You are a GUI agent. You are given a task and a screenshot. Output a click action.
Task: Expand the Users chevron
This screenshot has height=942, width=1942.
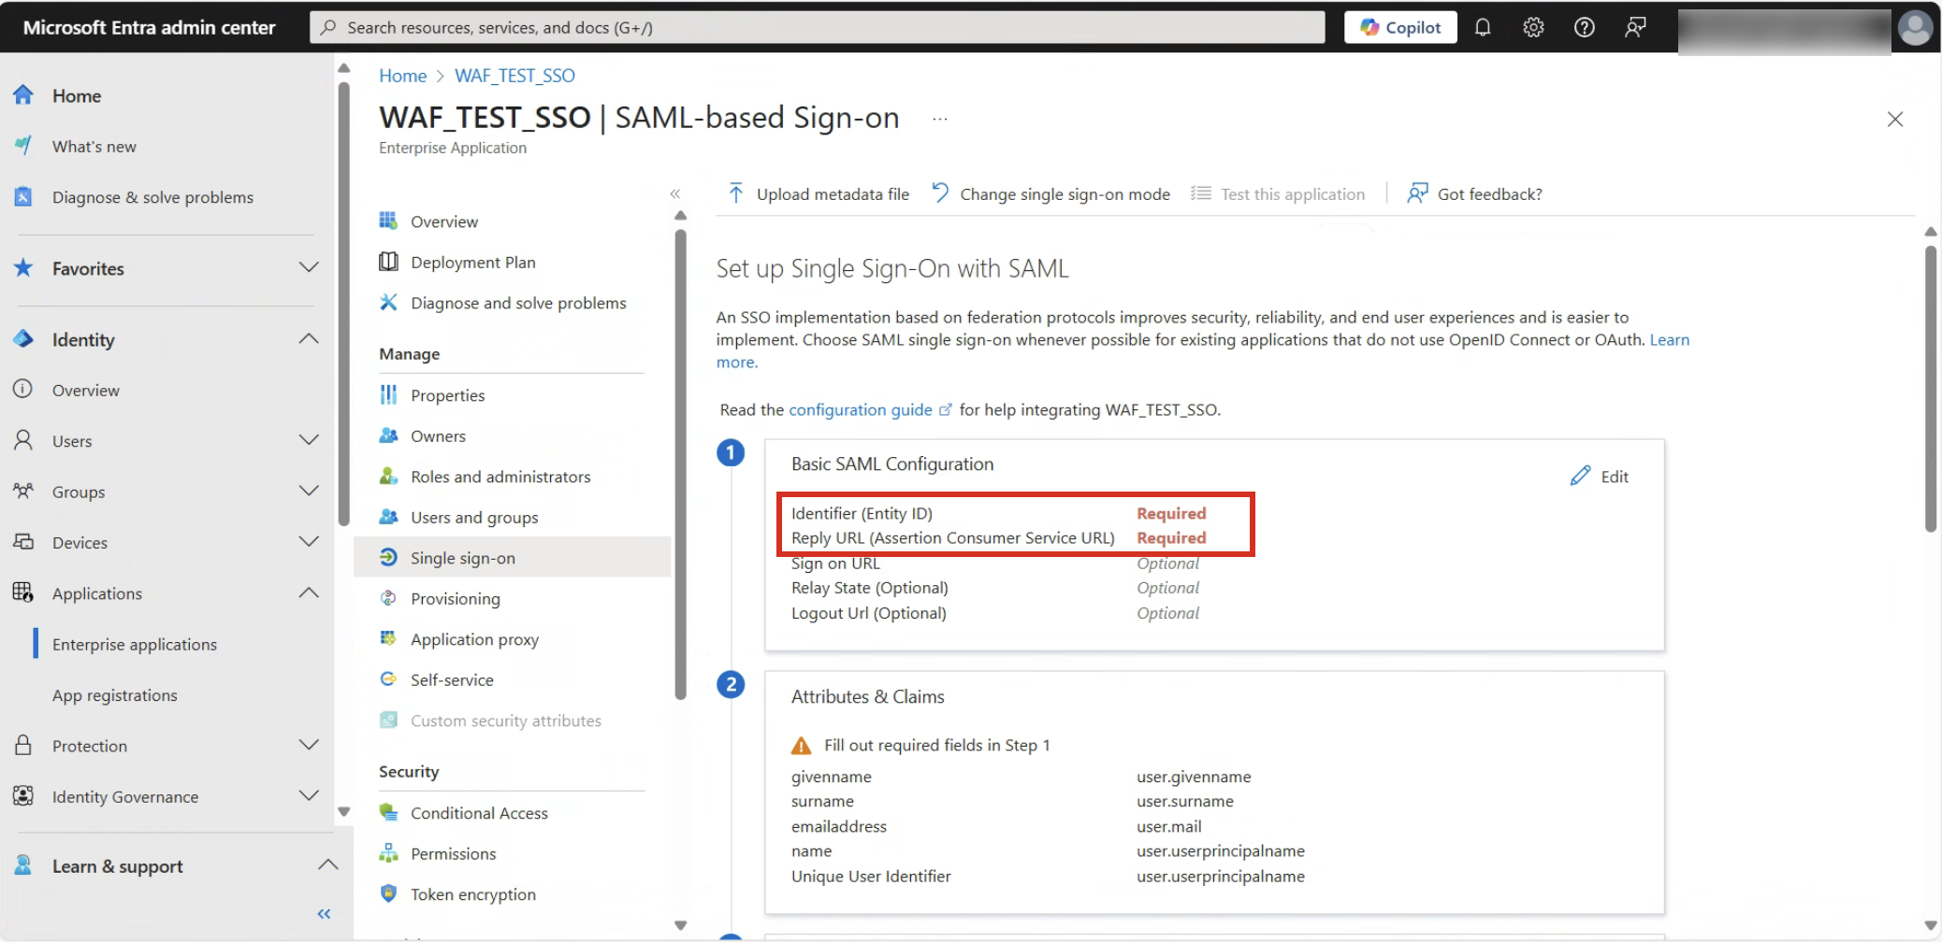pos(309,440)
